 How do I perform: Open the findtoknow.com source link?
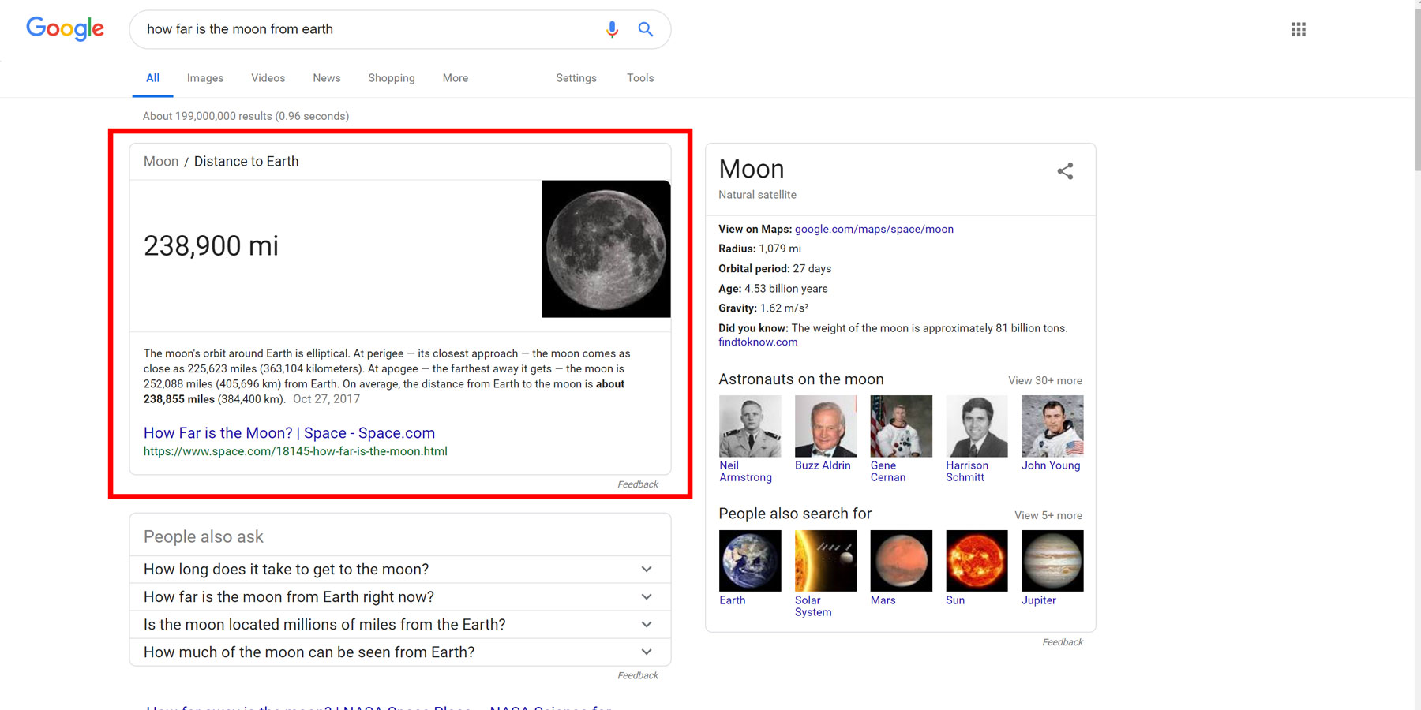758,342
